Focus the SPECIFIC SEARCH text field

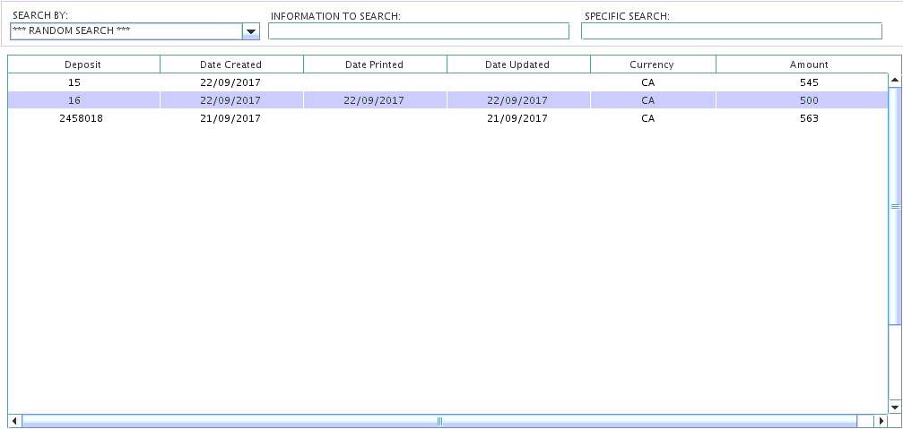coord(731,31)
